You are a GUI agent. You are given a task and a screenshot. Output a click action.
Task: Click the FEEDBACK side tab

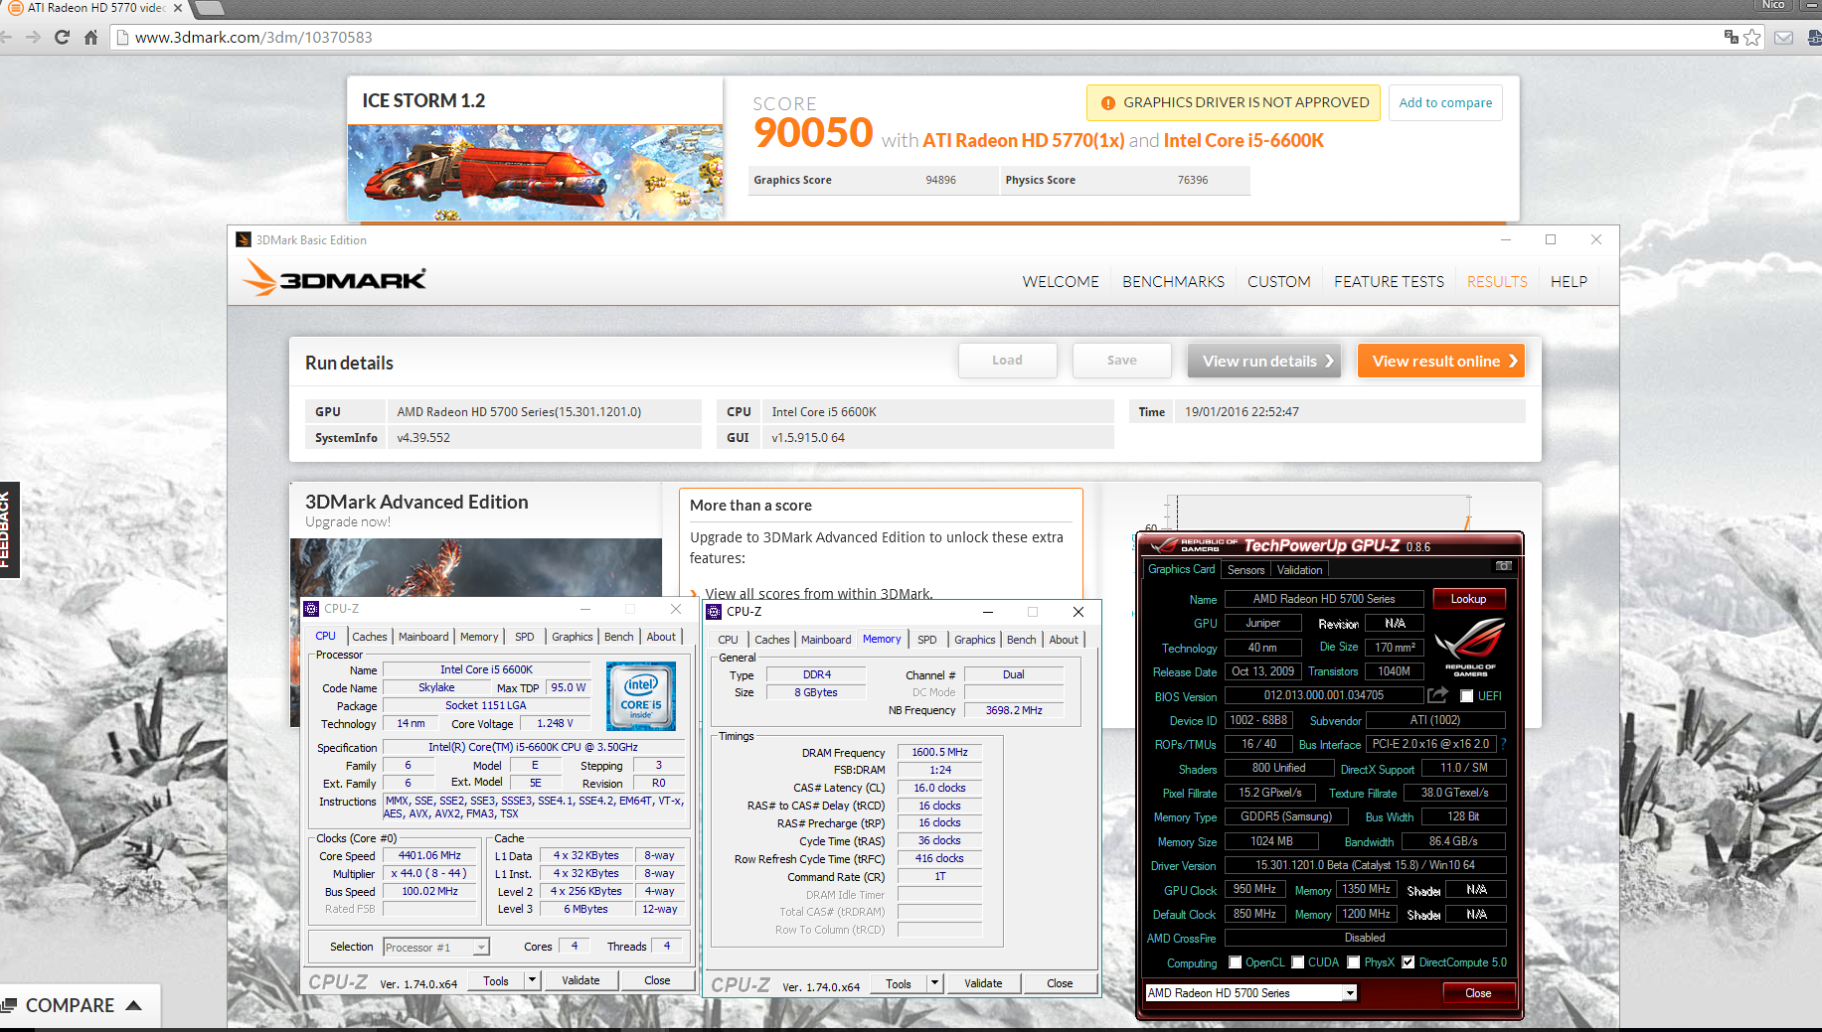(x=8, y=529)
